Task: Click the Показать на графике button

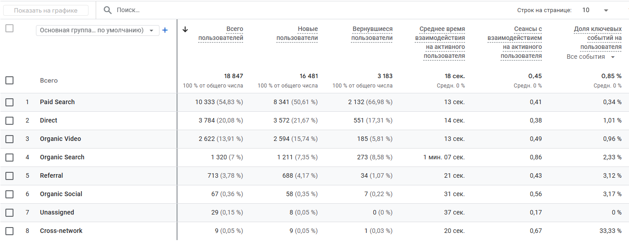Action: point(46,10)
